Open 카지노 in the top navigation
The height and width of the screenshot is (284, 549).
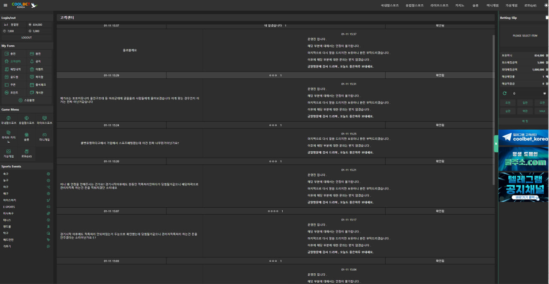[x=460, y=6]
